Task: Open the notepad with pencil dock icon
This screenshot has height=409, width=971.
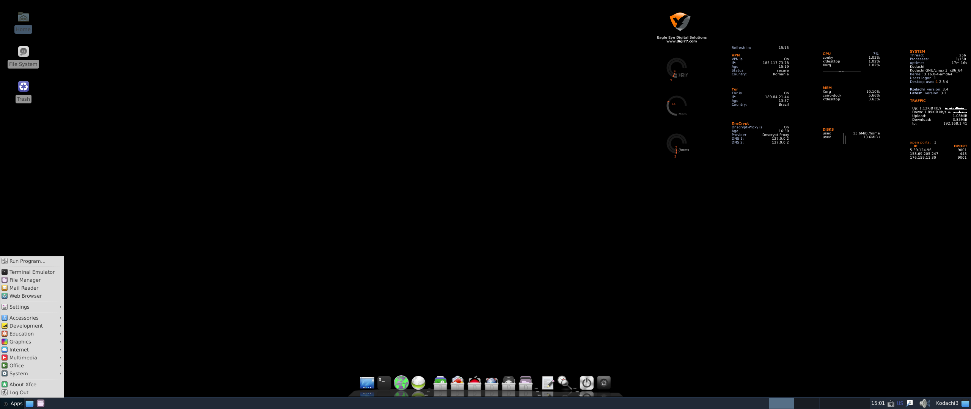Action: pyautogui.click(x=548, y=382)
